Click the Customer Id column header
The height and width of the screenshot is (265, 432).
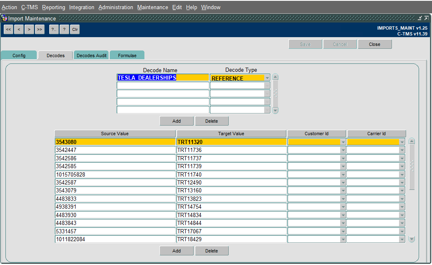click(x=316, y=134)
